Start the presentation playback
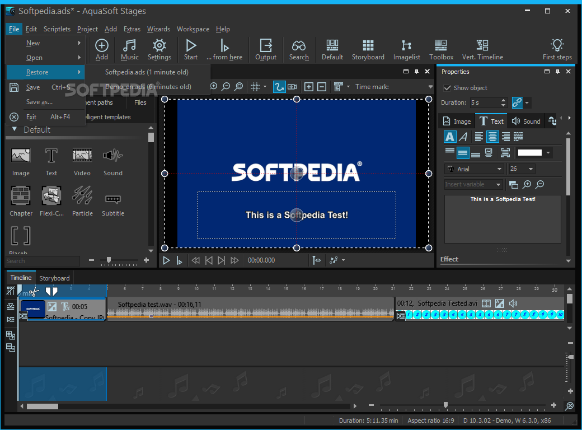This screenshot has width=582, height=430. (191, 49)
